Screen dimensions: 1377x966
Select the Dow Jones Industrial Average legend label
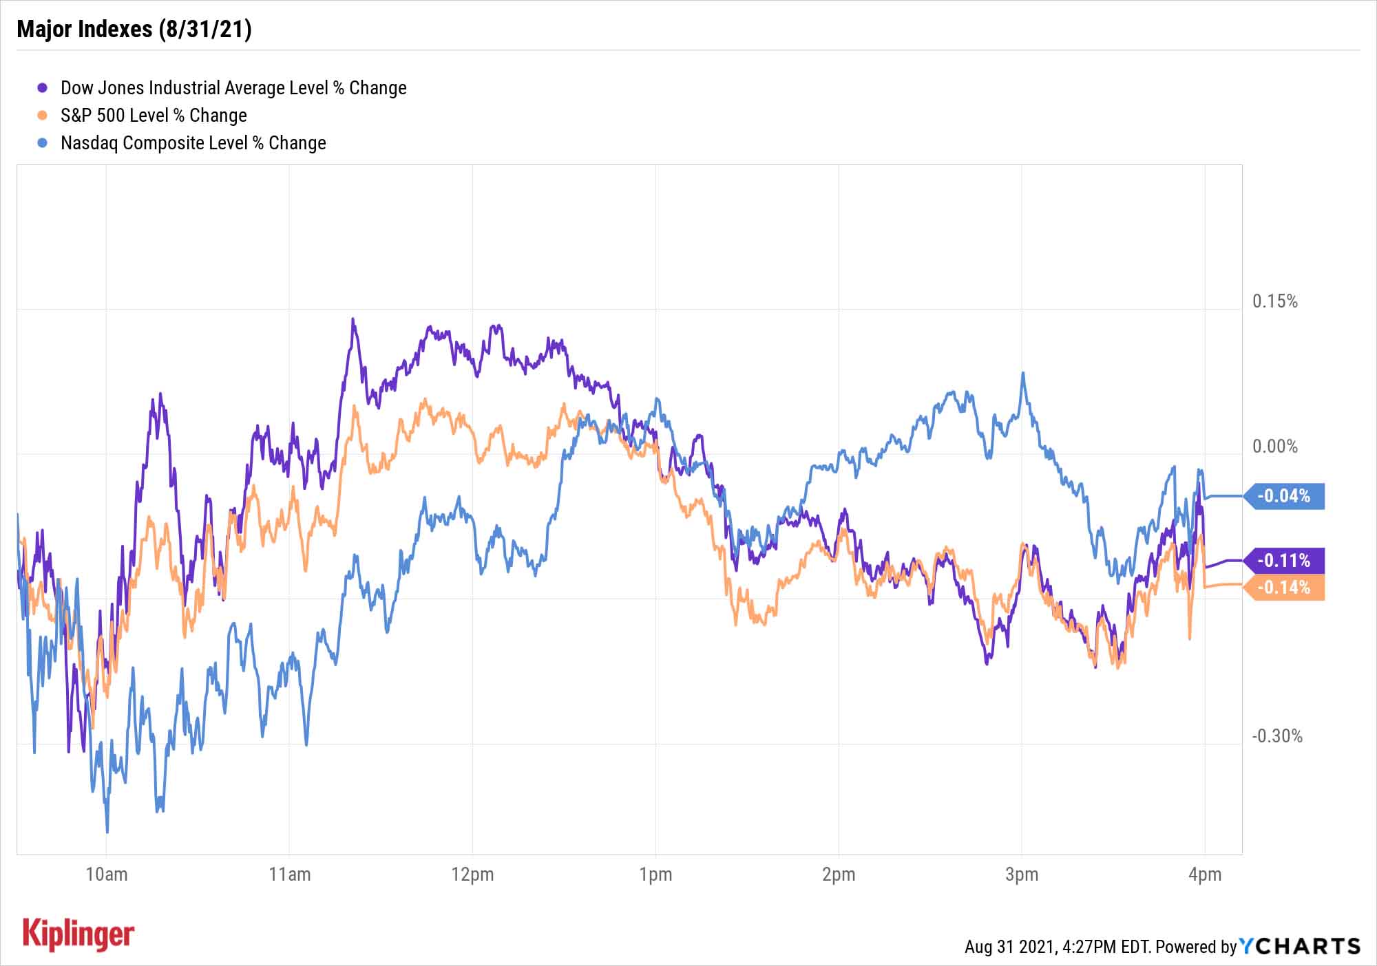[233, 88]
